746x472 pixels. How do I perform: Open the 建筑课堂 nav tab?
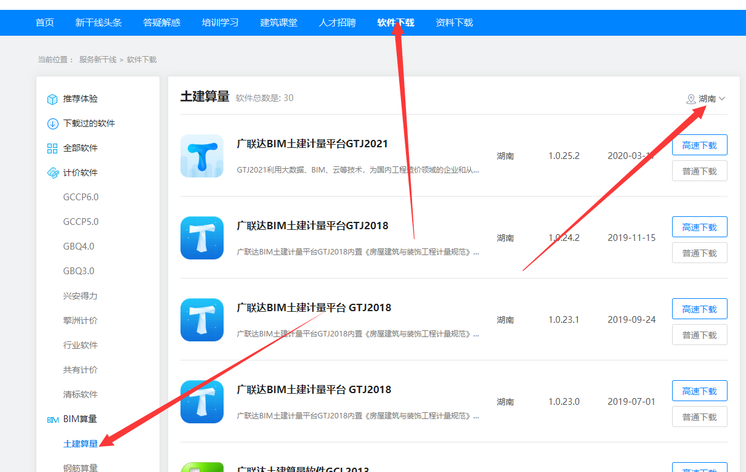click(x=279, y=23)
